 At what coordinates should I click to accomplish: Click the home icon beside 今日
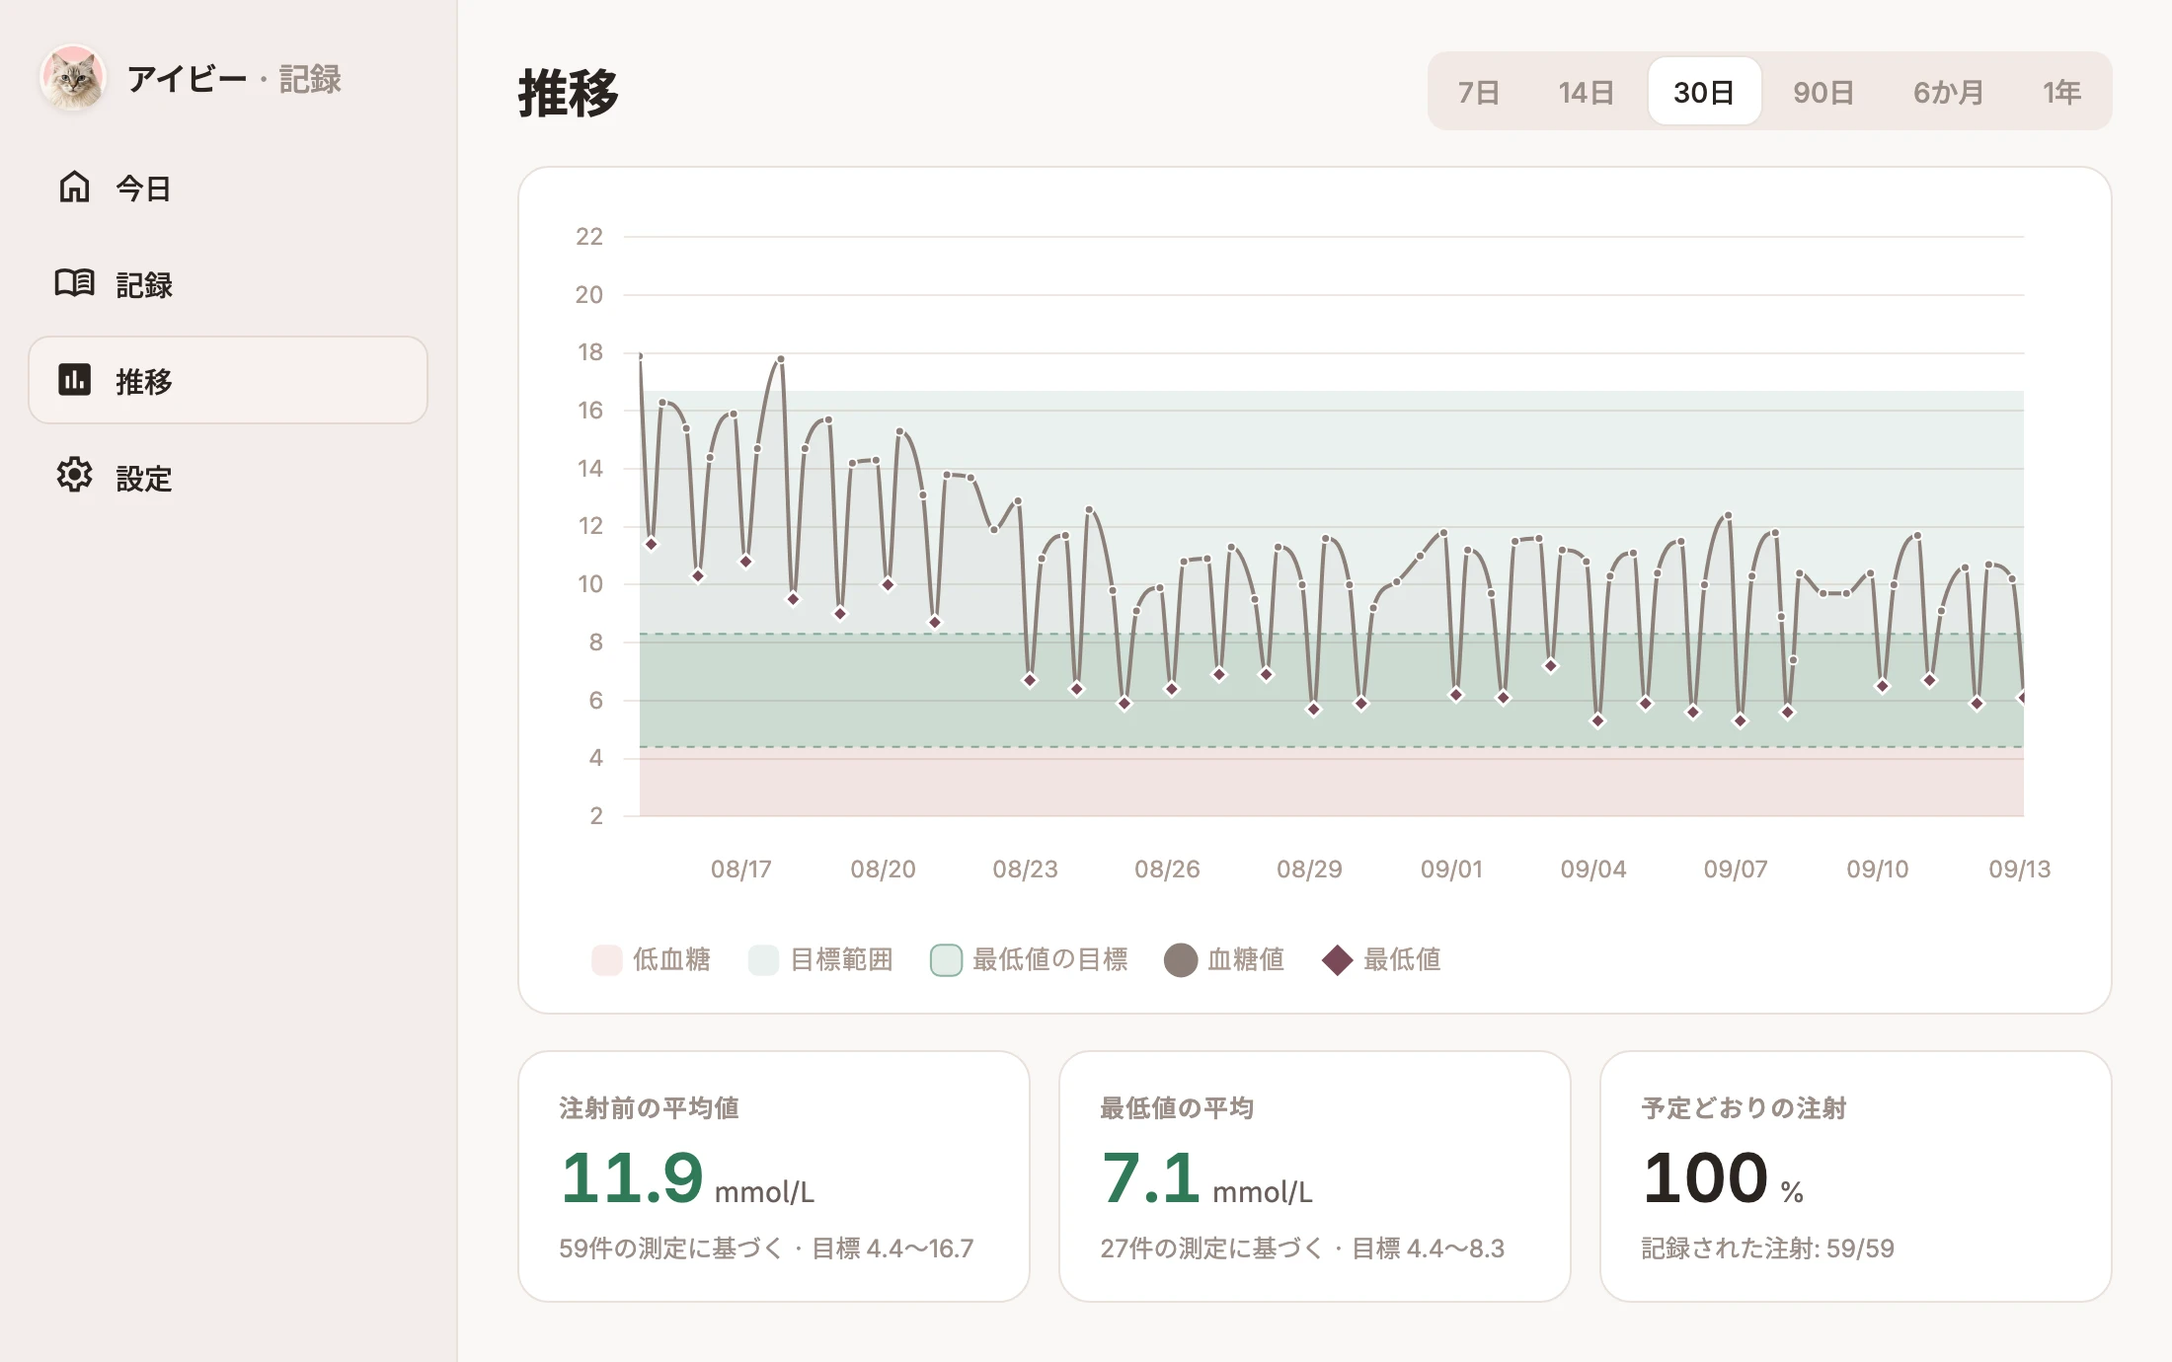(74, 187)
